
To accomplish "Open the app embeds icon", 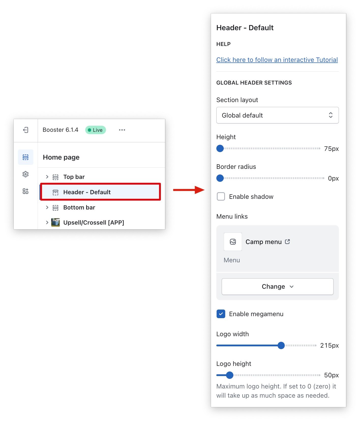I will (x=25, y=191).
